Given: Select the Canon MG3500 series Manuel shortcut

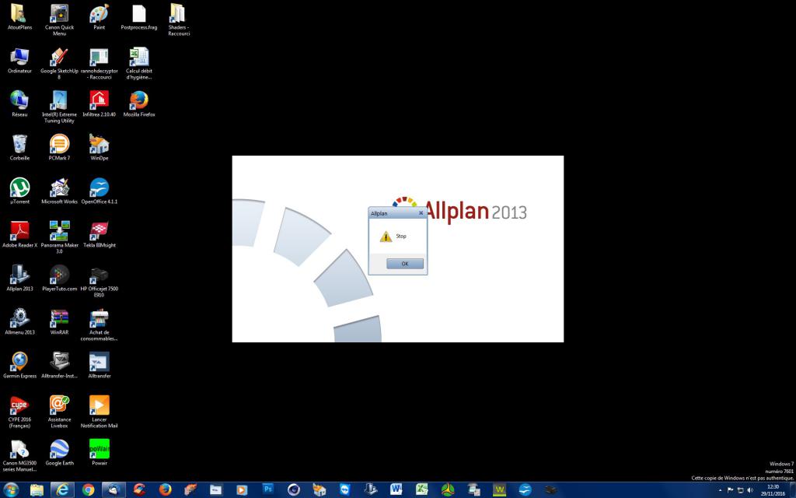Looking at the screenshot, I should (x=19, y=456).
